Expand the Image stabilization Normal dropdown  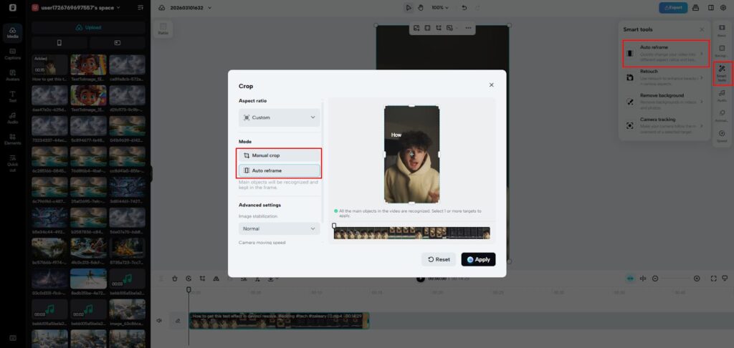(280, 229)
